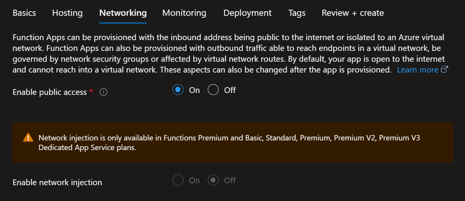Select Off for Enable network injection

point(213,181)
